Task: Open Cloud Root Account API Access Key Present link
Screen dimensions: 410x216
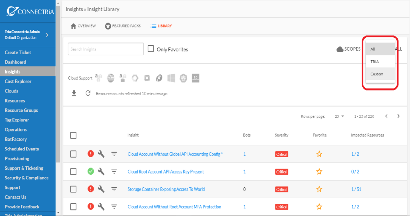Action: (x=166, y=172)
